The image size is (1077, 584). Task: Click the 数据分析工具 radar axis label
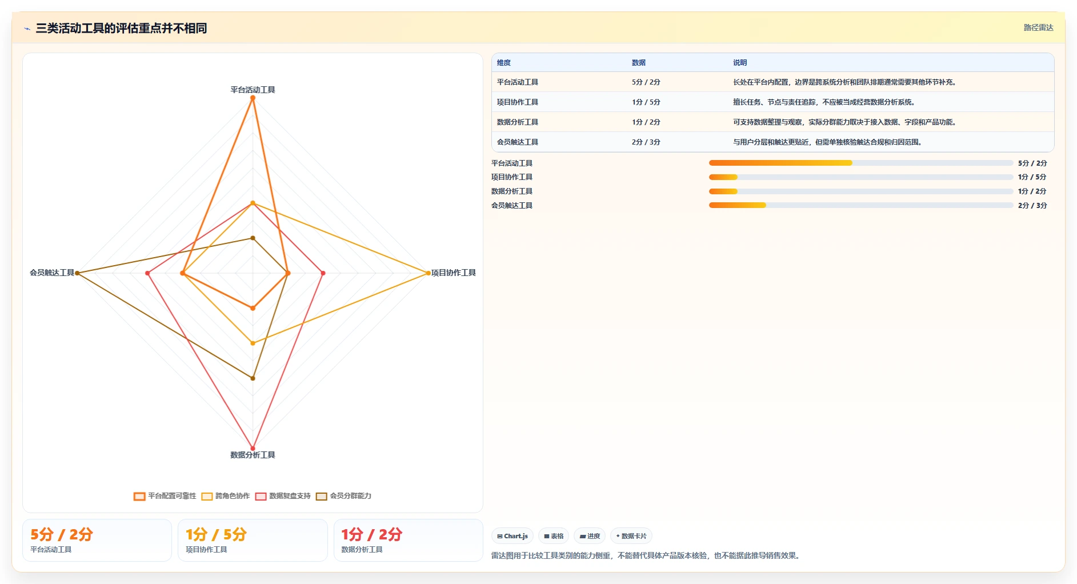[253, 455]
